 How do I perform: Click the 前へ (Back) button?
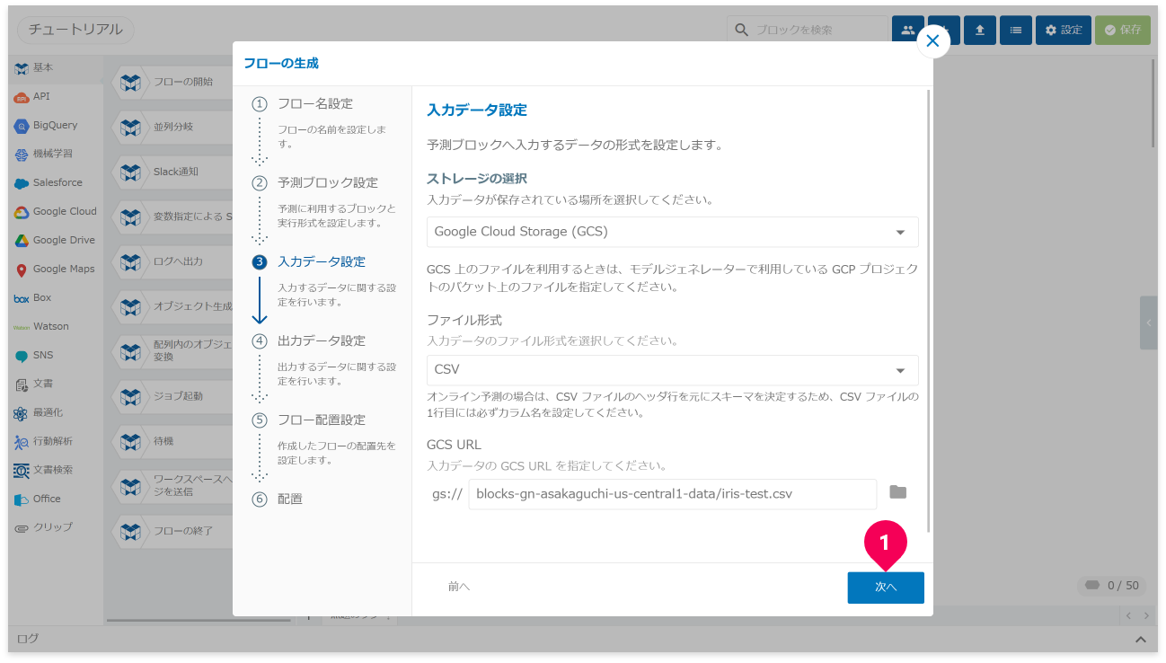[459, 587]
